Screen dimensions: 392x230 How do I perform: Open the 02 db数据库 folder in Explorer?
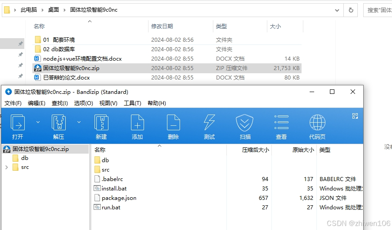59,49
